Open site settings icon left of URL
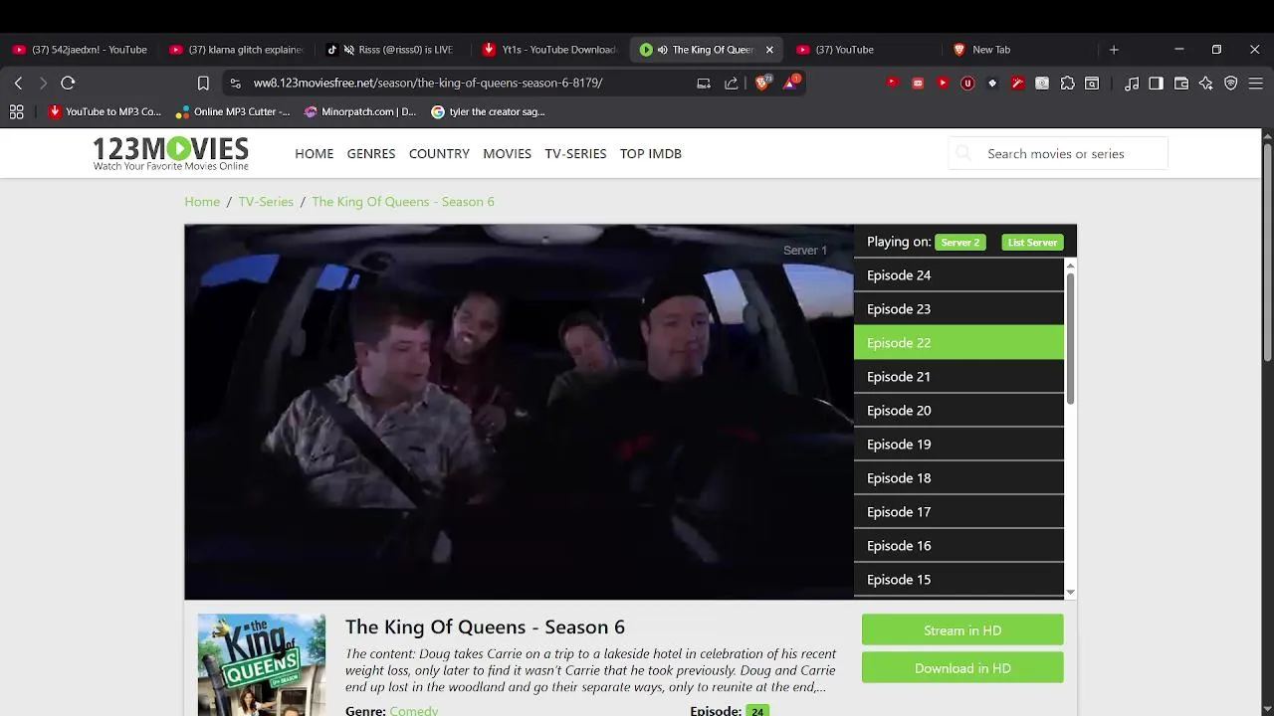1274x716 pixels. (234, 84)
